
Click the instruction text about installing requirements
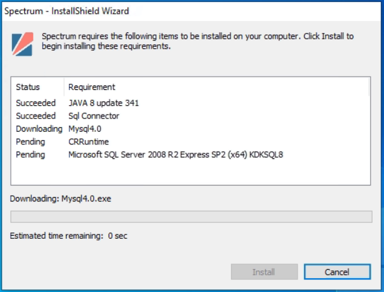[197, 41]
